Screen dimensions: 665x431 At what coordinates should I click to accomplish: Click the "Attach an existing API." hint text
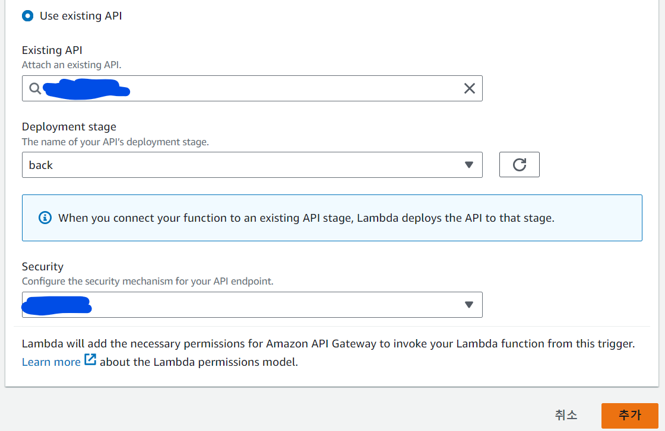coord(75,65)
